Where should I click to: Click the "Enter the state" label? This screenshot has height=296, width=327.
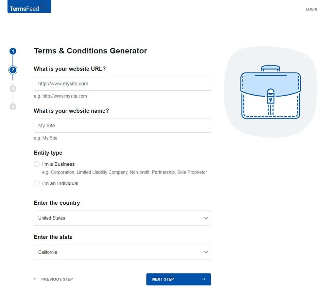coord(53,237)
